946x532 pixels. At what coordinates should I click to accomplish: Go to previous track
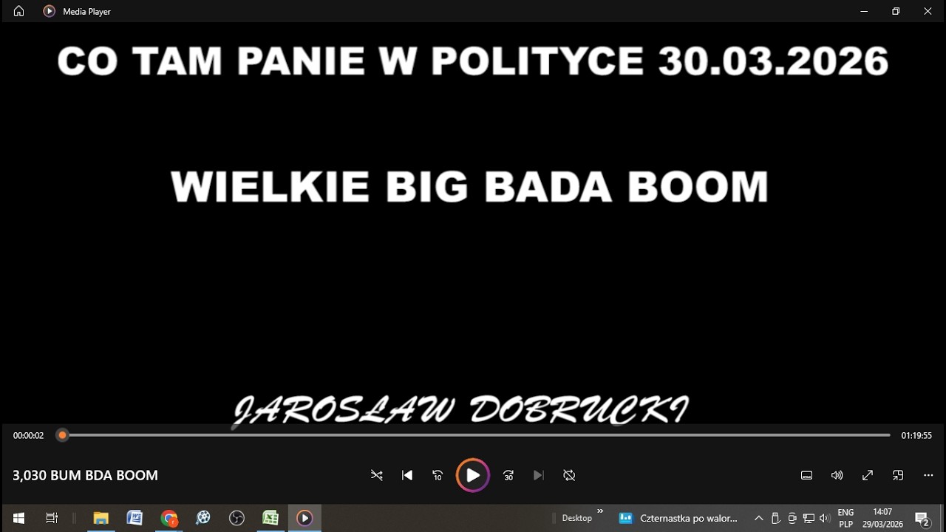click(x=407, y=475)
